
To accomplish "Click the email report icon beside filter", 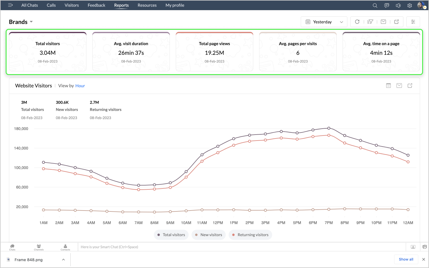I will click(x=383, y=22).
